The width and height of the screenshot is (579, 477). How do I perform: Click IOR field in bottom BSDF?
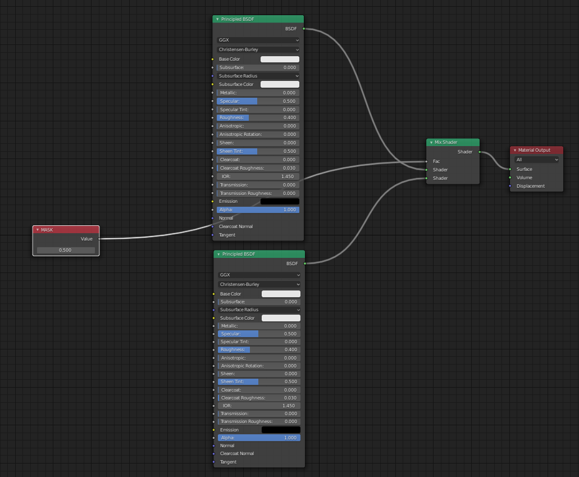point(259,406)
